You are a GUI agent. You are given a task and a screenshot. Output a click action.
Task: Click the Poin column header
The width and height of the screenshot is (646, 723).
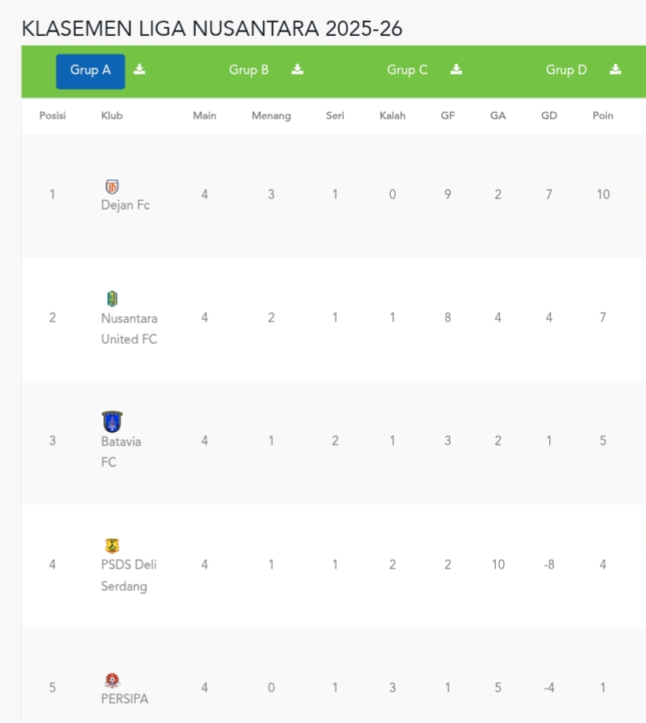pos(603,116)
